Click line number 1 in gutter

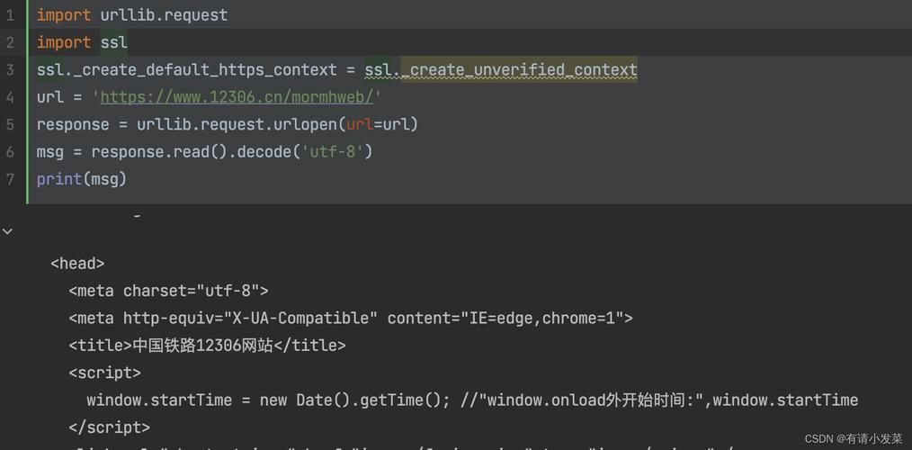[10, 15]
